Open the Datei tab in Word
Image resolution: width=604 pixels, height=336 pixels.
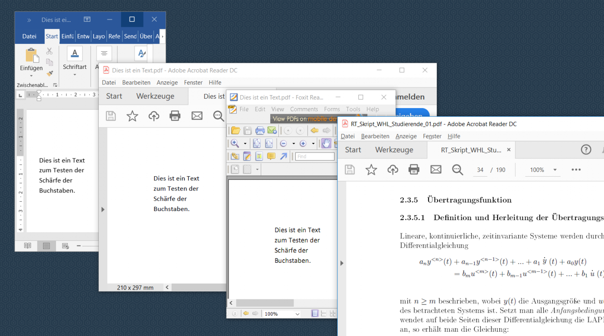[29, 37]
